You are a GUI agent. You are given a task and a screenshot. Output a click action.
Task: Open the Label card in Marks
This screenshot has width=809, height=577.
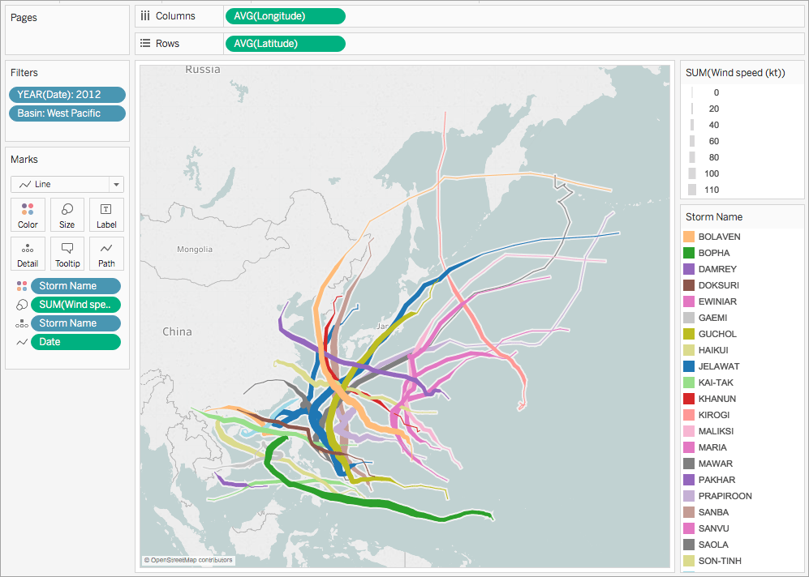tap(106, 215)
